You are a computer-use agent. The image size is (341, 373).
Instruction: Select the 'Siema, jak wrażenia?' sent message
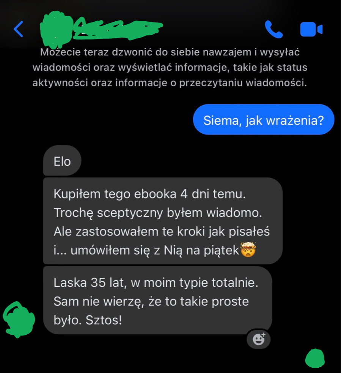[264, 120]
